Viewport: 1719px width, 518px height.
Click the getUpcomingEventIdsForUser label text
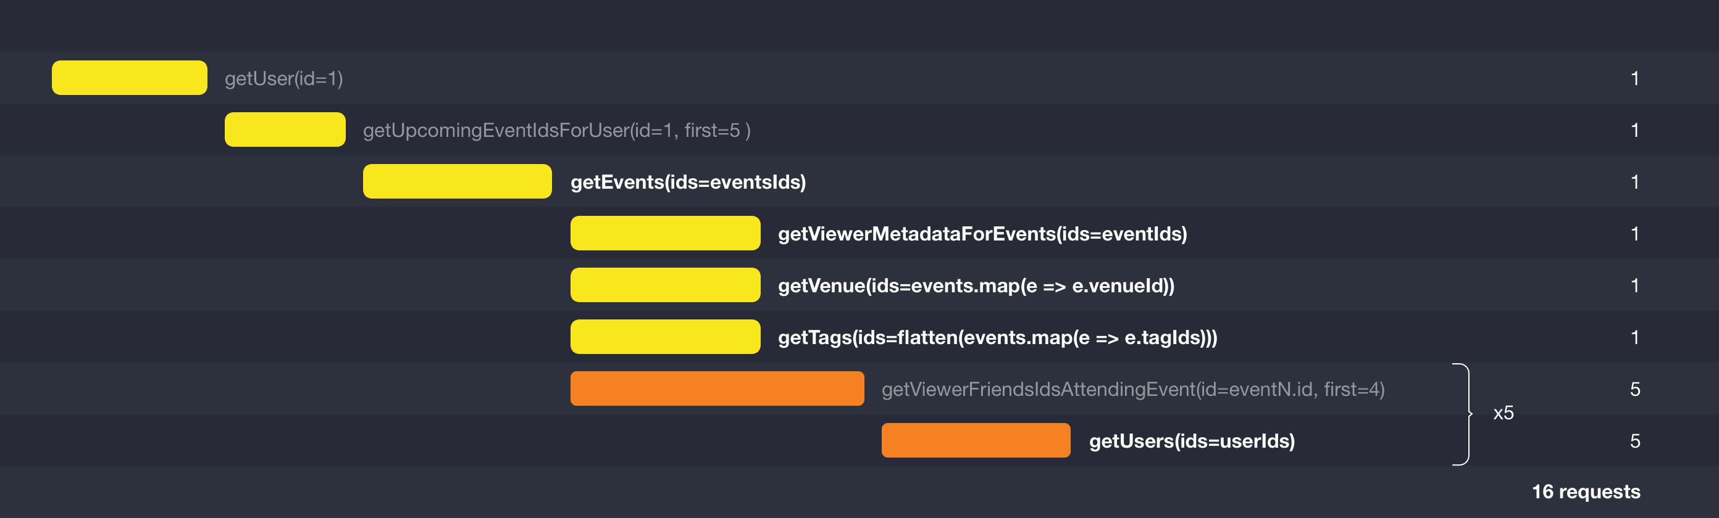coord(556,131)
